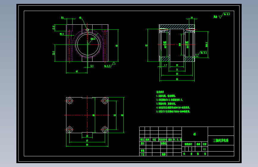Screen dimensions: 258x167
Task: Click the 1.4 dimension below front view
Action: point(92,66)
